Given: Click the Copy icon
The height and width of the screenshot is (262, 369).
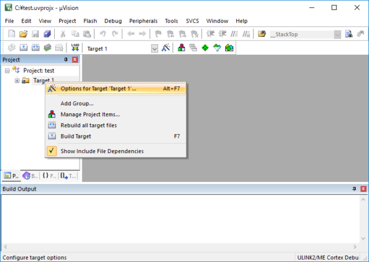Looking at the screenshot, I should tap(75, 34).
